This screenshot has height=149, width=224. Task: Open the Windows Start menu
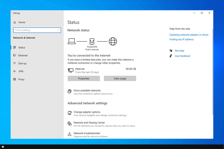pos(3,146)
